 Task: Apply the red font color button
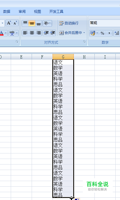pyautogui.click(x=2, y=33)
